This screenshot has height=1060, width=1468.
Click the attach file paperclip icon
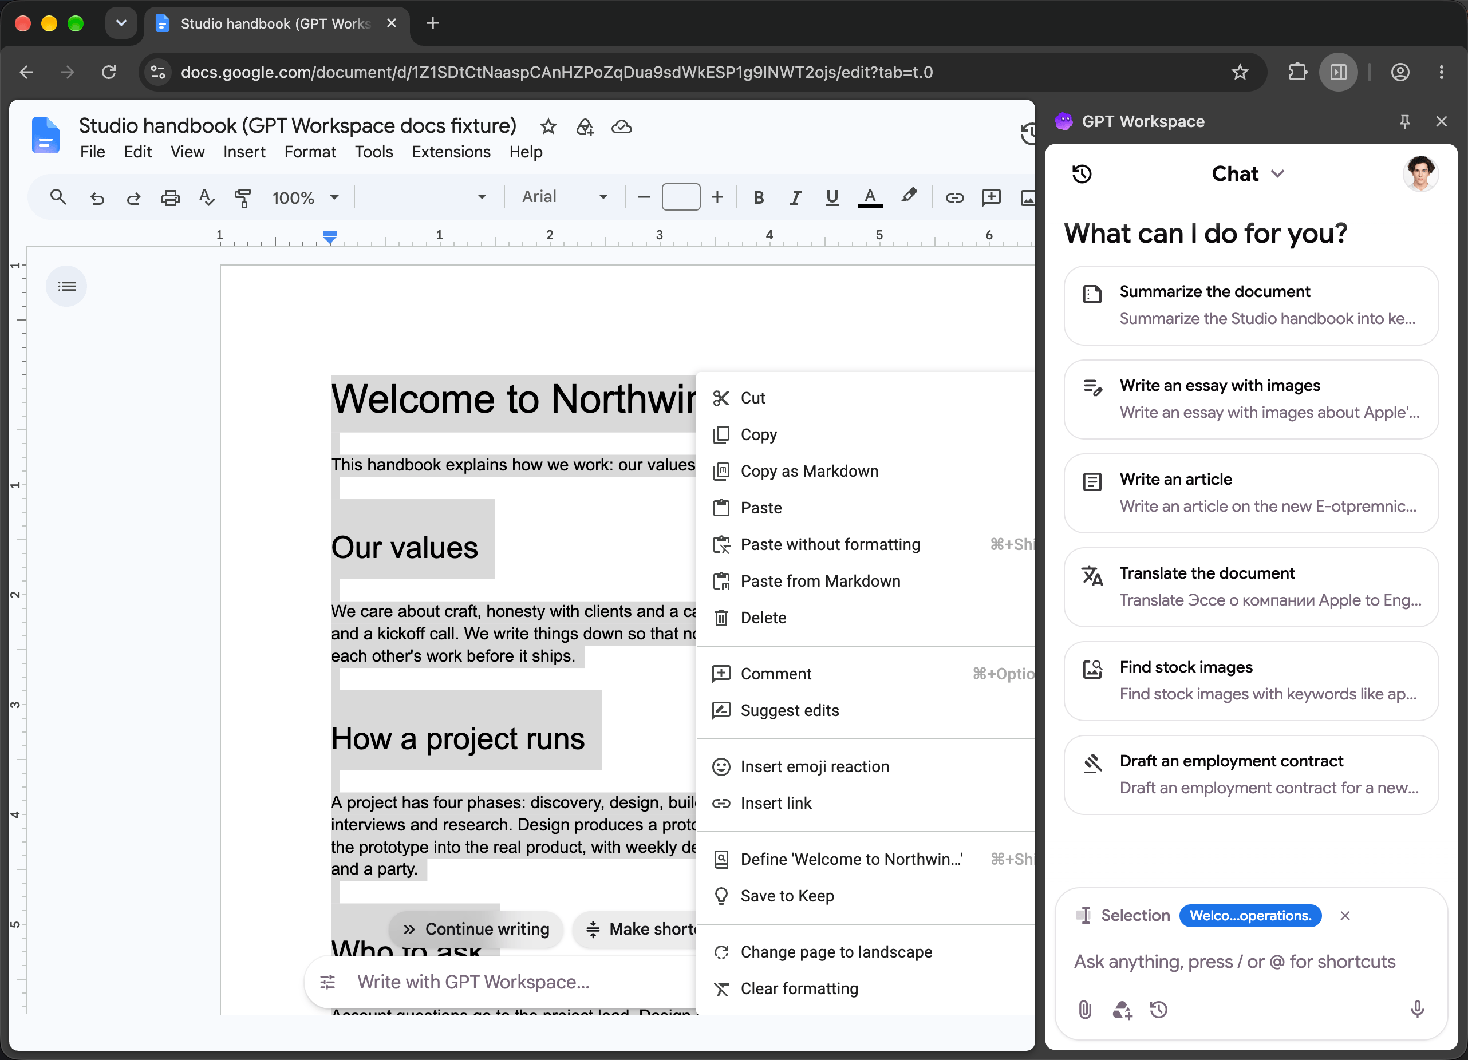pos(1085,1009)
